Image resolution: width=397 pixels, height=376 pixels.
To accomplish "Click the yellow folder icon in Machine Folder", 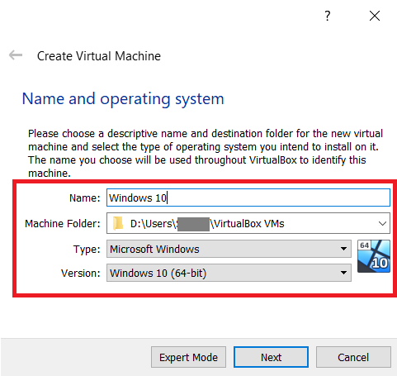I will point(118,223).
